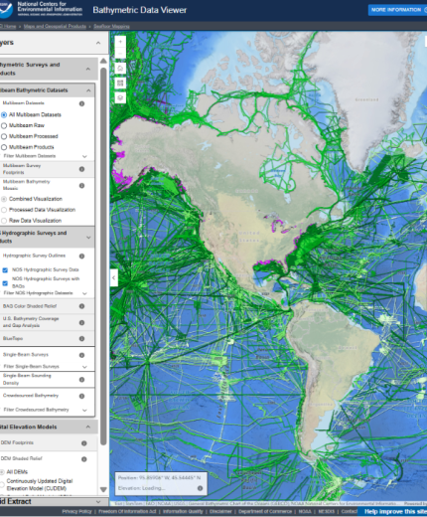Open NOAA footer link
Screen dimensions: 427x517
tap(305, 511)
